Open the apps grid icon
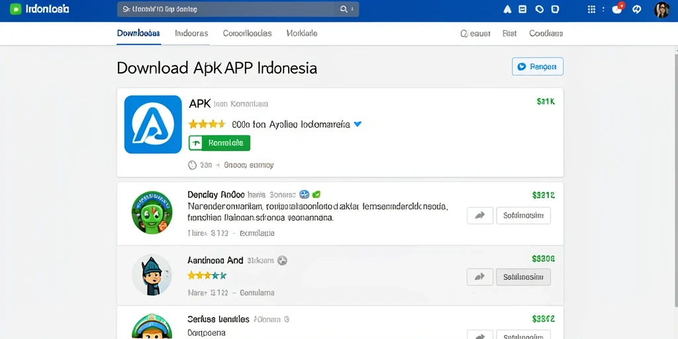Image resolution: width=678 pixels, height=339 pixels. 591,9
